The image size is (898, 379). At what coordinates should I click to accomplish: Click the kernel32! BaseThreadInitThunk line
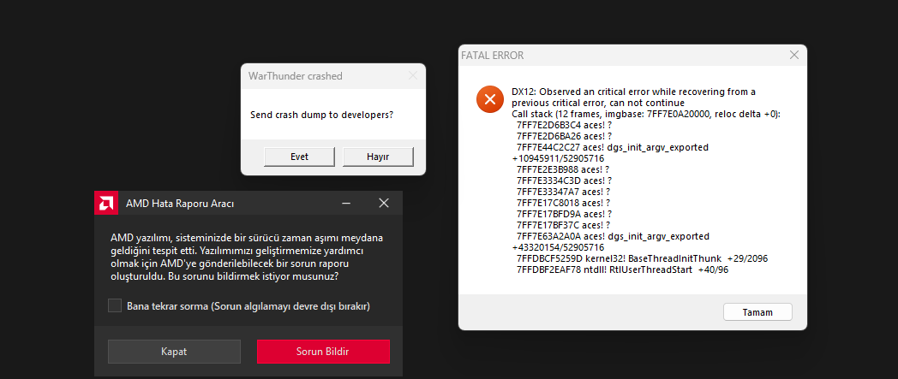(642, 258)
